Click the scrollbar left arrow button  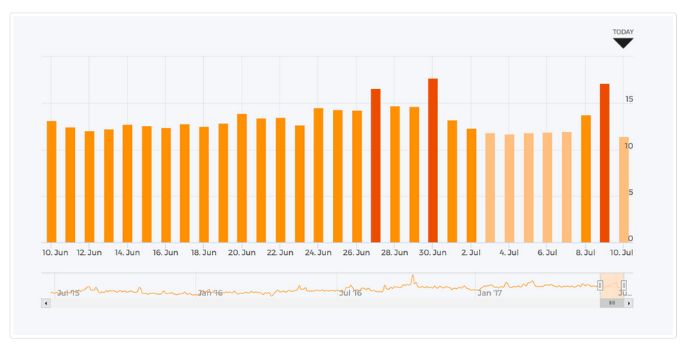[46, 303]
